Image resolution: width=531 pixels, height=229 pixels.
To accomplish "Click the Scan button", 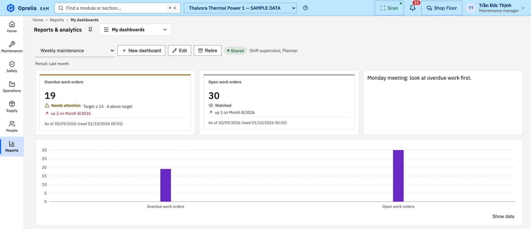I will (389, 8).
